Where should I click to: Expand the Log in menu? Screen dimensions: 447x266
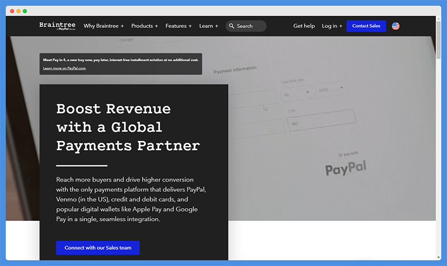click(332, 26)
